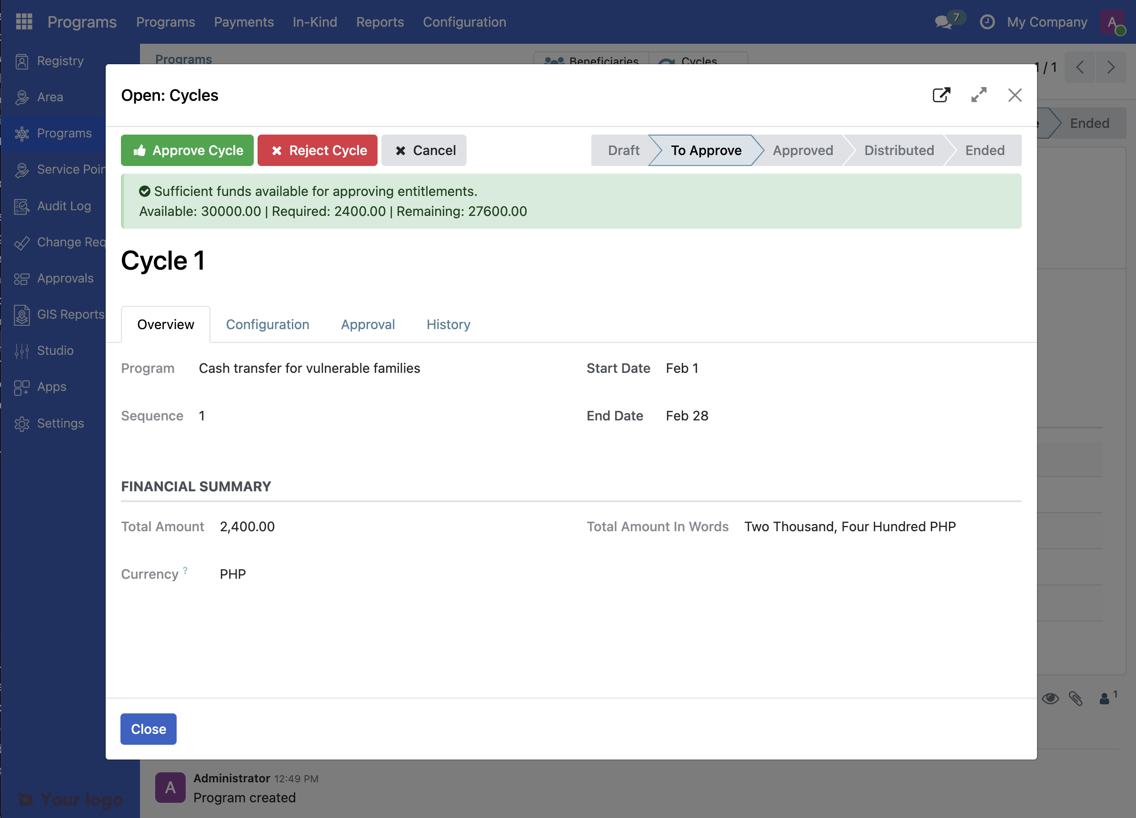This screenshot has height=818, width=1136.
Task: Switch to the History tab
Action: coord(448,324)
